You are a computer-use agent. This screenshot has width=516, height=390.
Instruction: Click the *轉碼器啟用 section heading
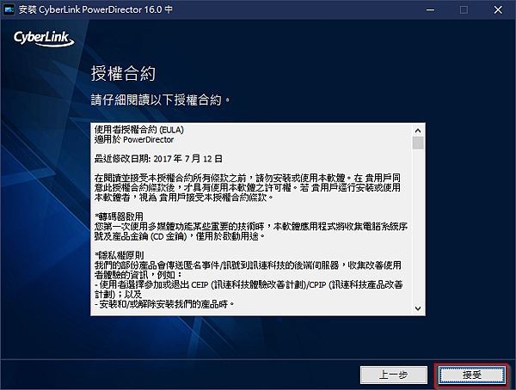120,216
